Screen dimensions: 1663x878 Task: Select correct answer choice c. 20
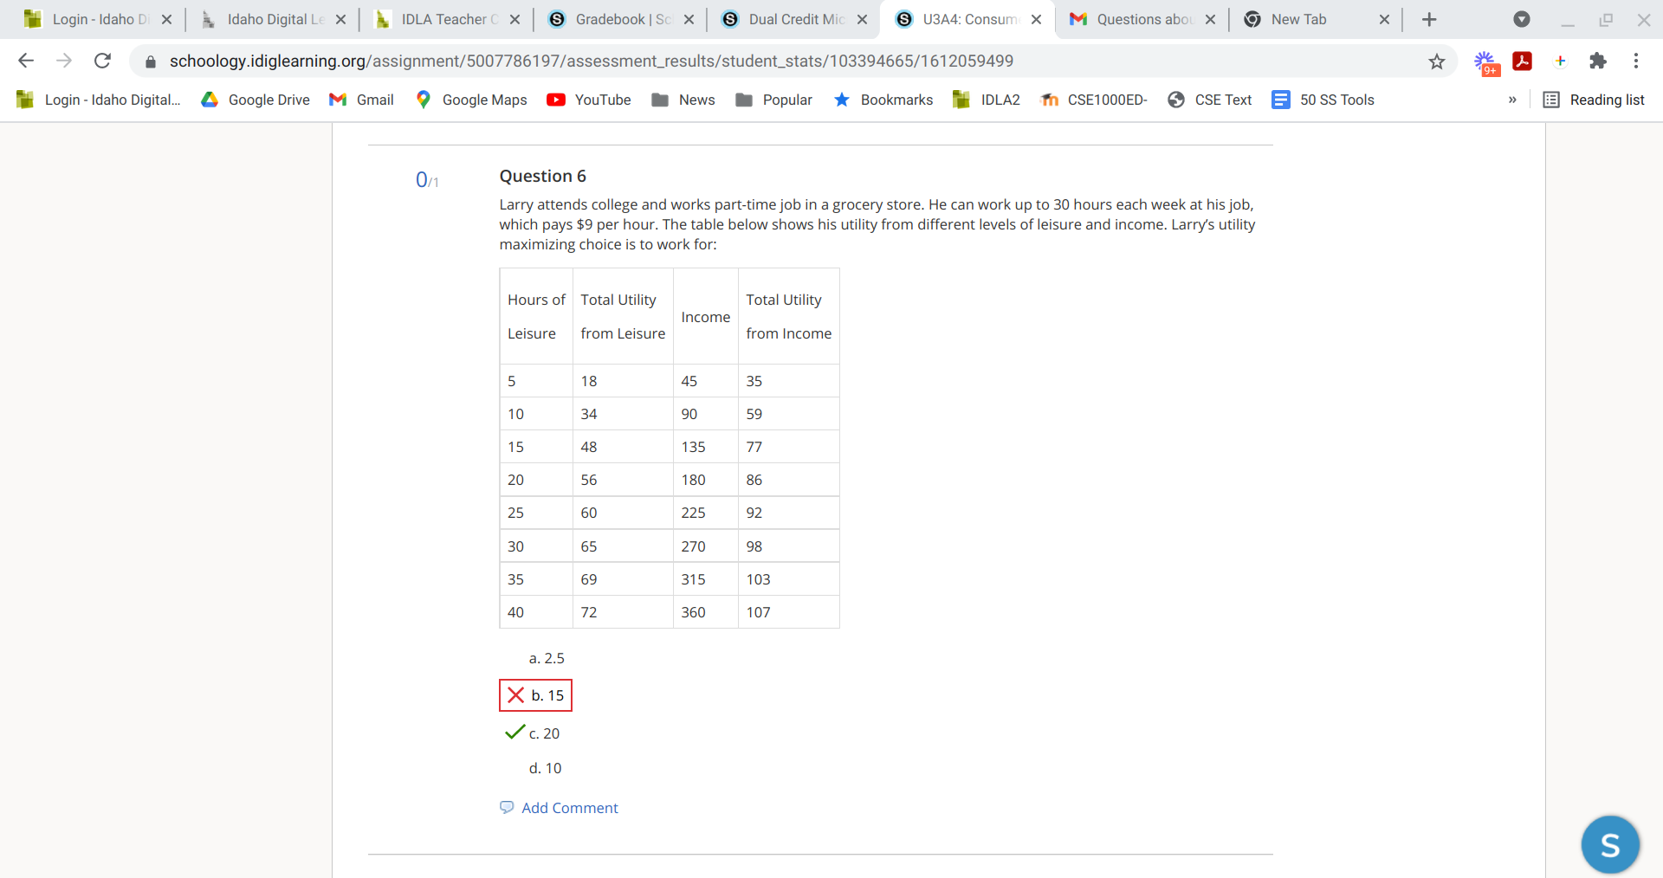pyautogui.click(x=544, y=733)
